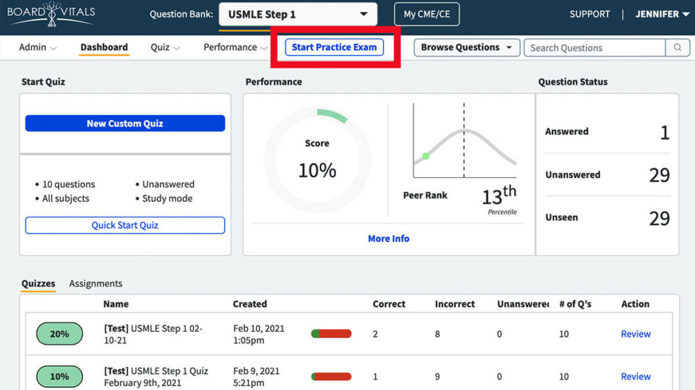Click More Info under Performance
This screenshot has width=695, height=390.
388,238
